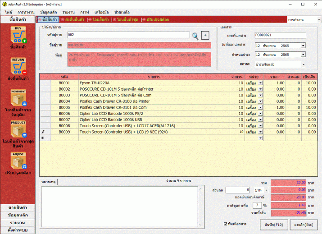
Task: Select the Epson TM-U220A item cell
Action: pyautogui.click(x=154, y=83)
